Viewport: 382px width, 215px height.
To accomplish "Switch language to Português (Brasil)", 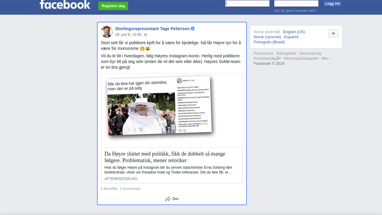I will pos(269,42).
